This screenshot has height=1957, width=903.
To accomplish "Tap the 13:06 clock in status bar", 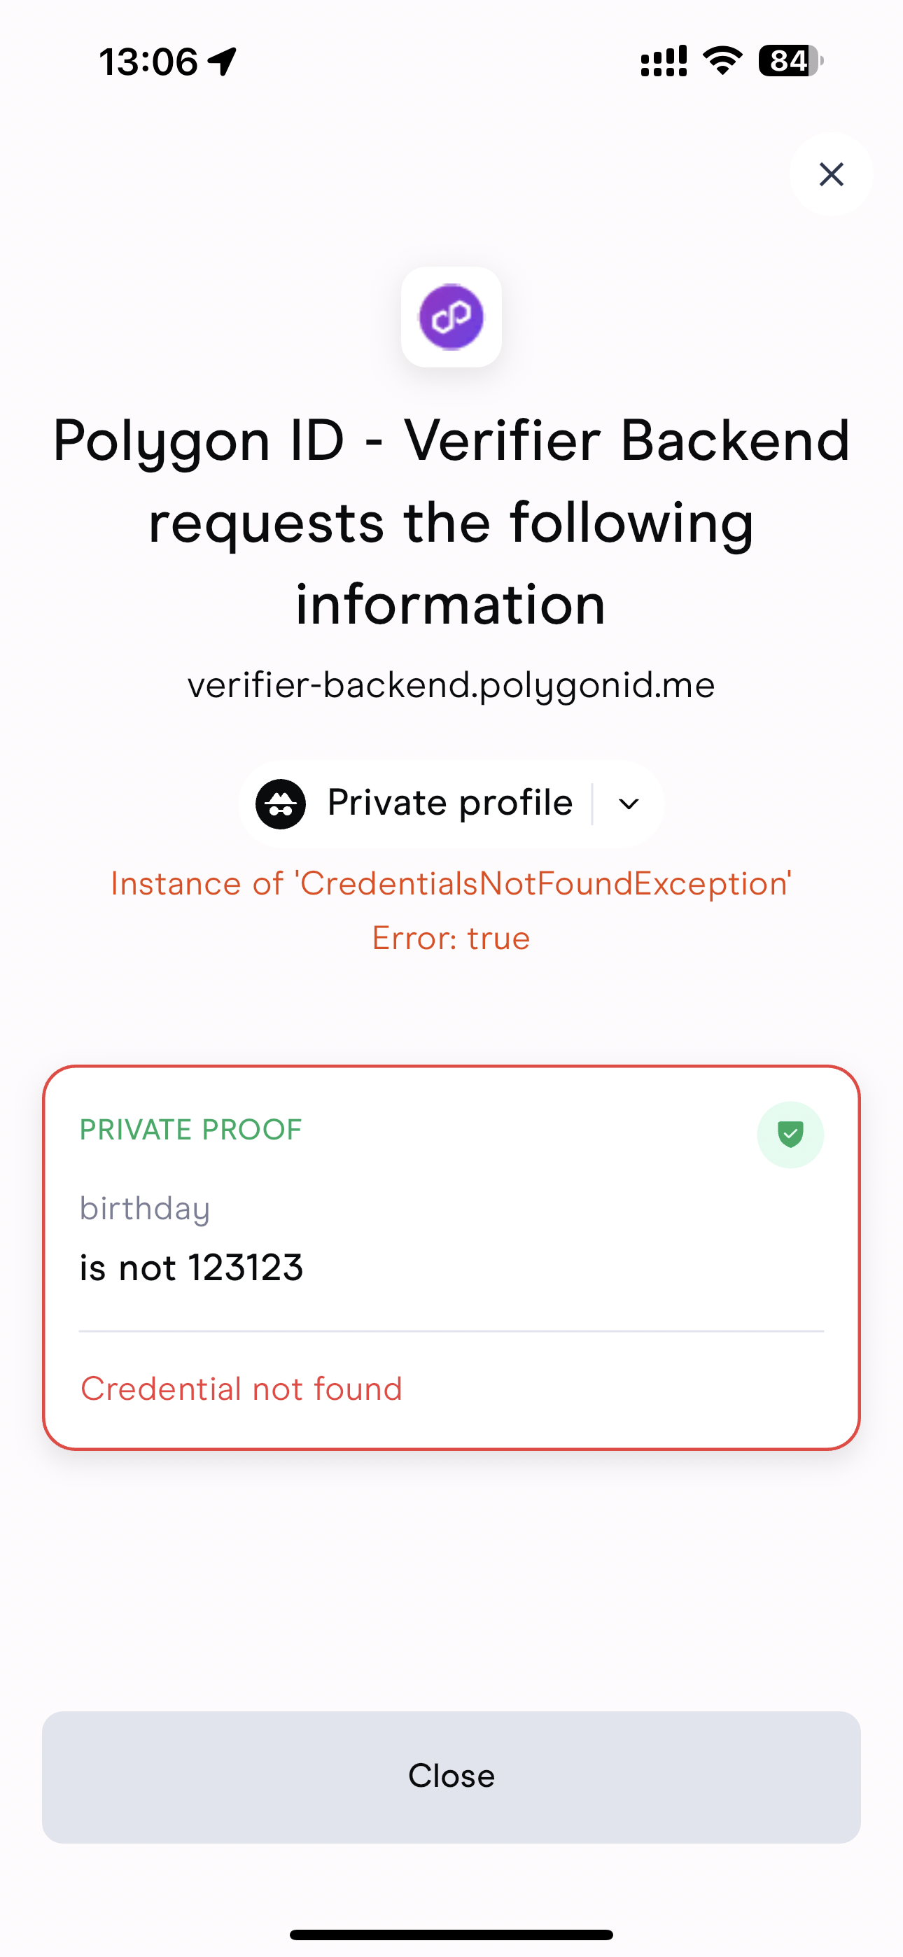I will pos(148,62).
